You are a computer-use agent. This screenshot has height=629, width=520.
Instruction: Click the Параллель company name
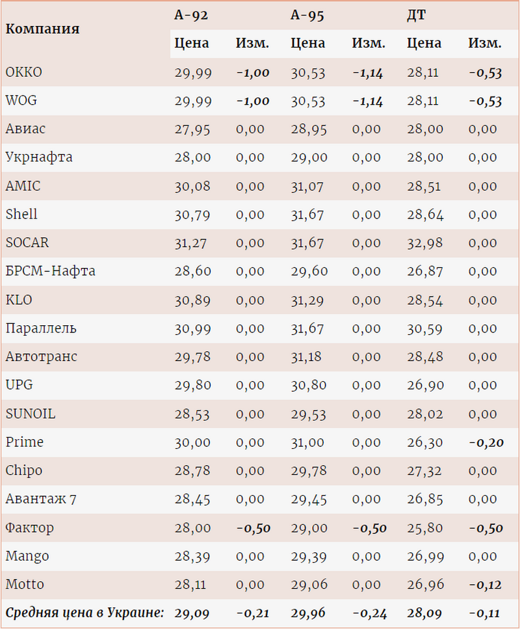(x=41, y=328)
